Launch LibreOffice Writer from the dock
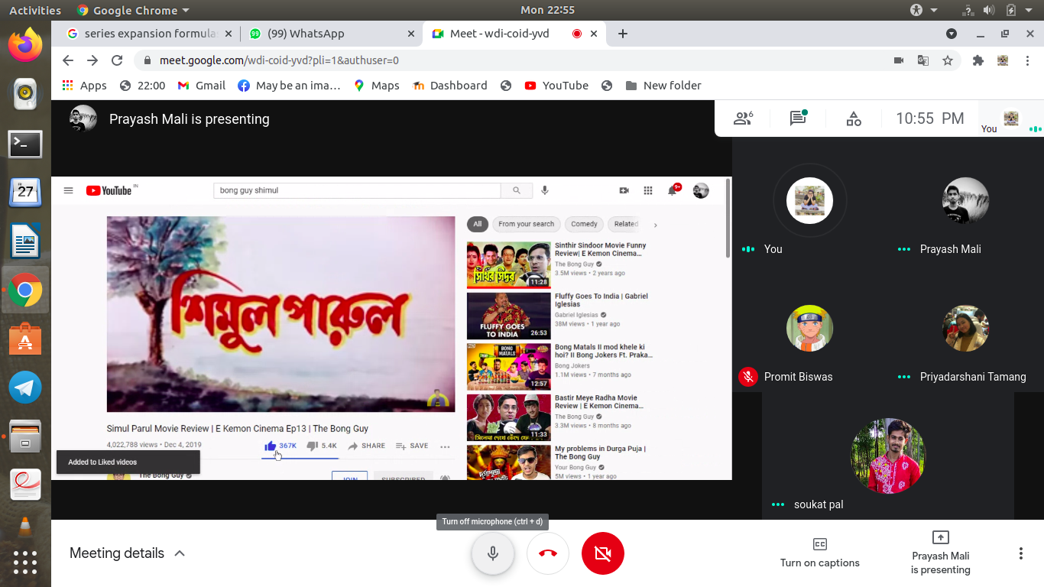The height and width of the screenshot is (587, 1044). click(x=25, y=242)
